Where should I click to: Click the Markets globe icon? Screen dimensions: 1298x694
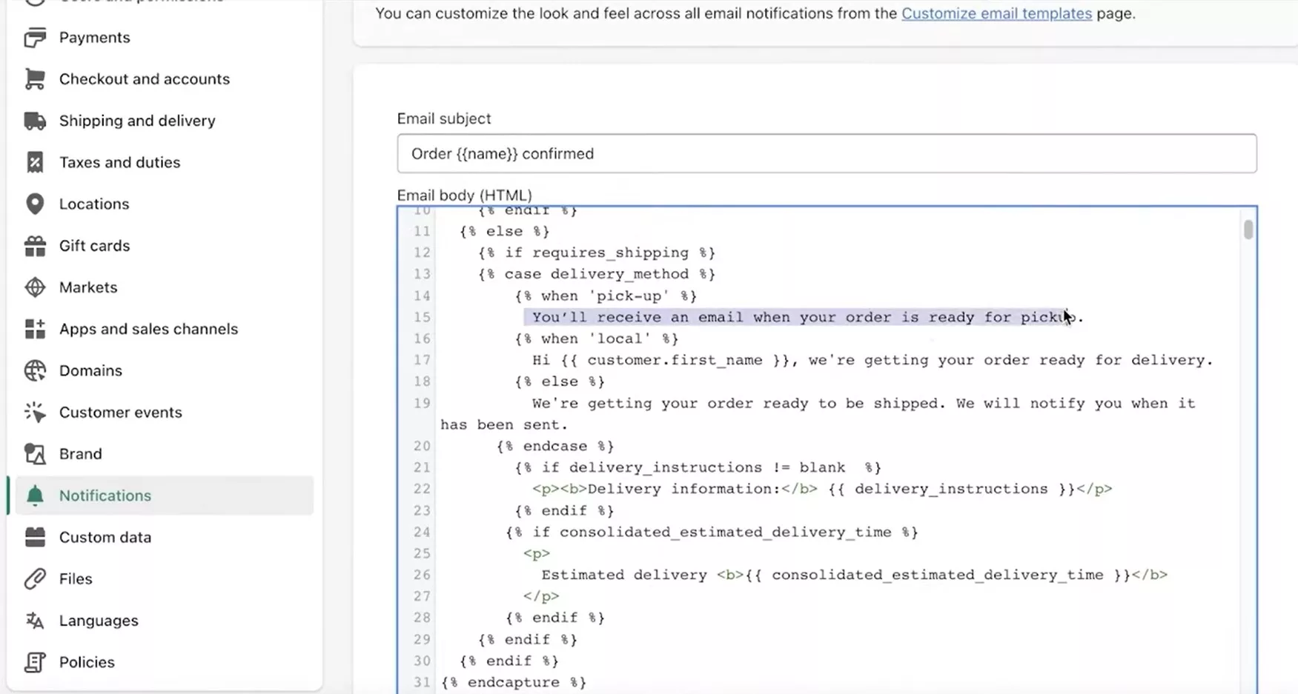click(35, 287)
